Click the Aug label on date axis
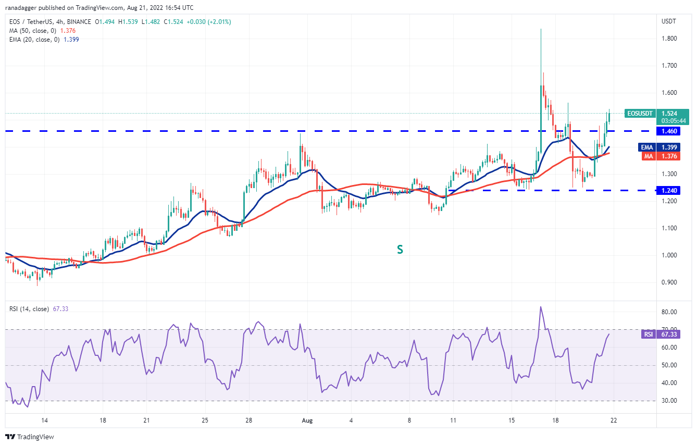The height and width of the screenshot is (446, 697). pyautogui.click(x=307, y=420)
